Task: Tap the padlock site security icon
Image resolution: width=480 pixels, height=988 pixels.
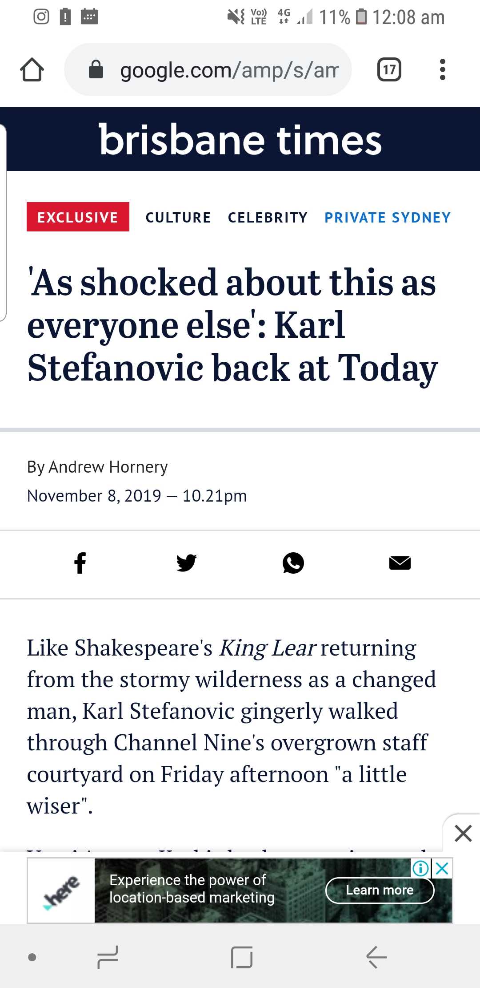Action: click(x=96, y=70)
